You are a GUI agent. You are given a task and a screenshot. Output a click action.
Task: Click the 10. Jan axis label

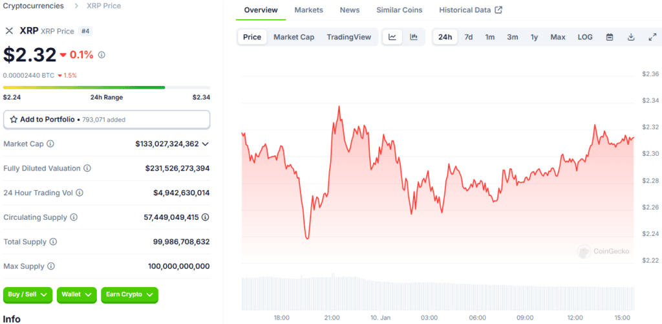[379, 318]
